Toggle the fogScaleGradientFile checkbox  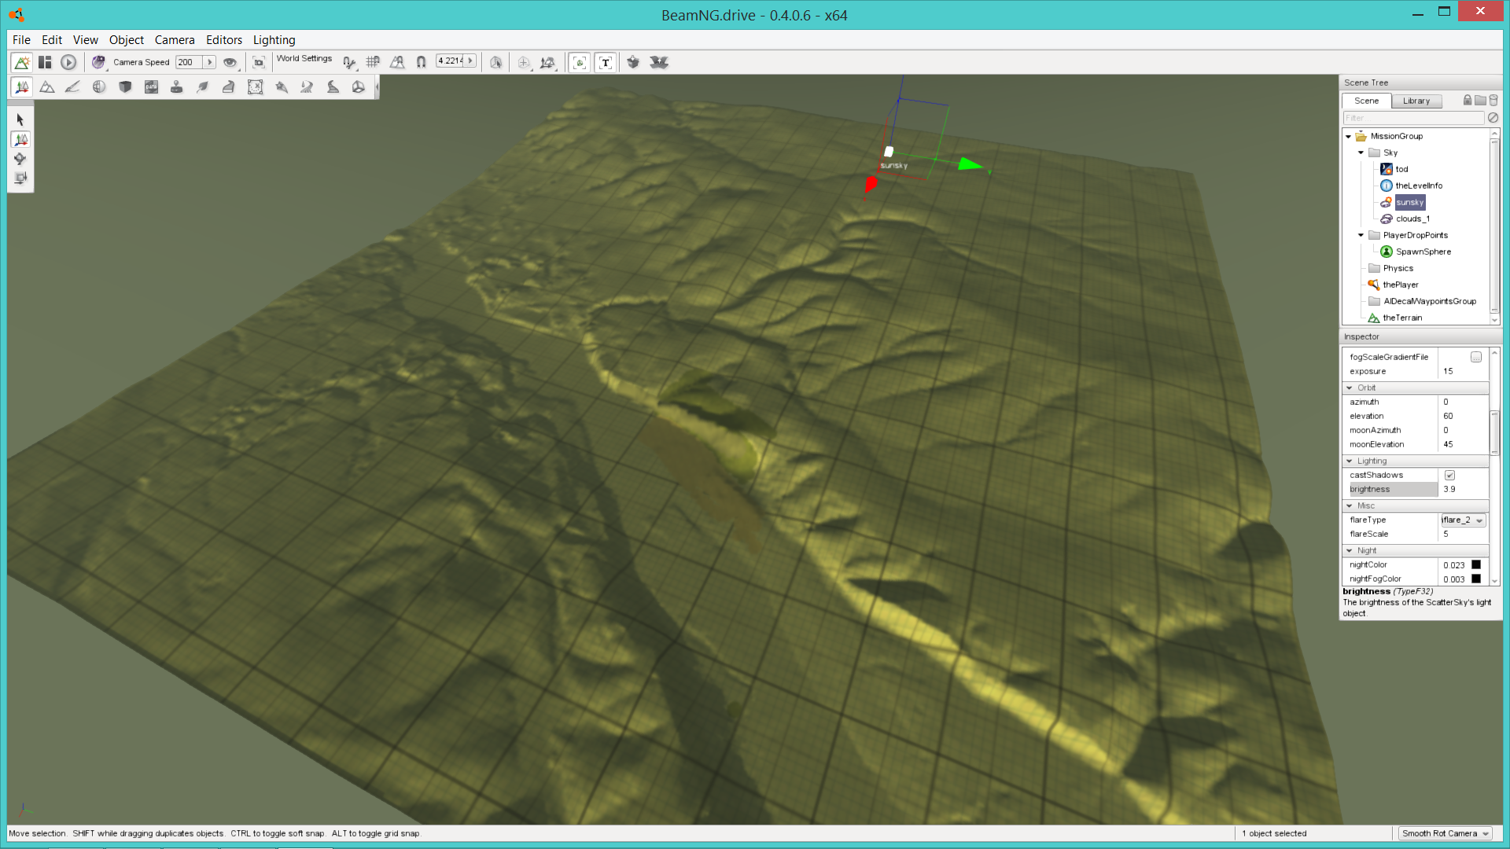click(x=1476, y=357)
